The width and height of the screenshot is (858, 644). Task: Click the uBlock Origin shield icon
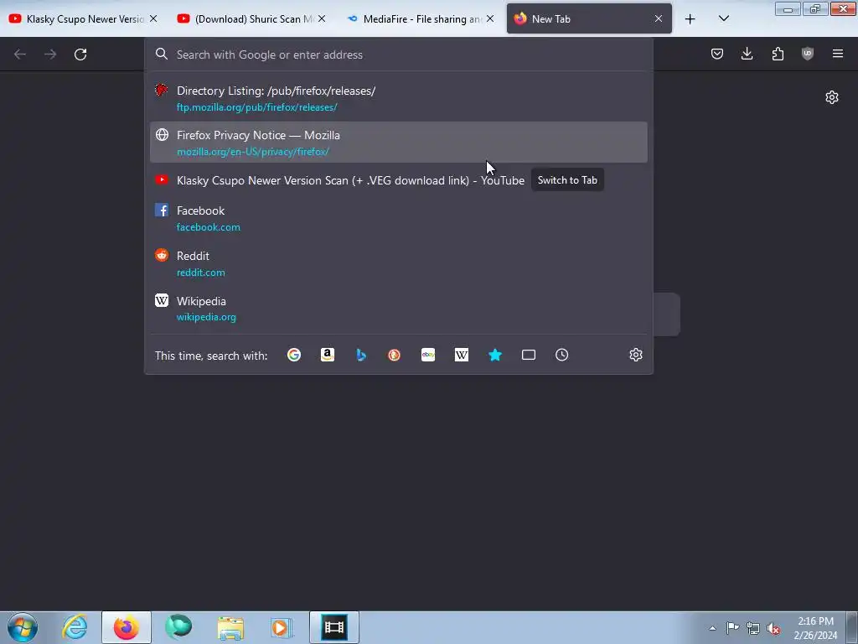tap(808, 54)
